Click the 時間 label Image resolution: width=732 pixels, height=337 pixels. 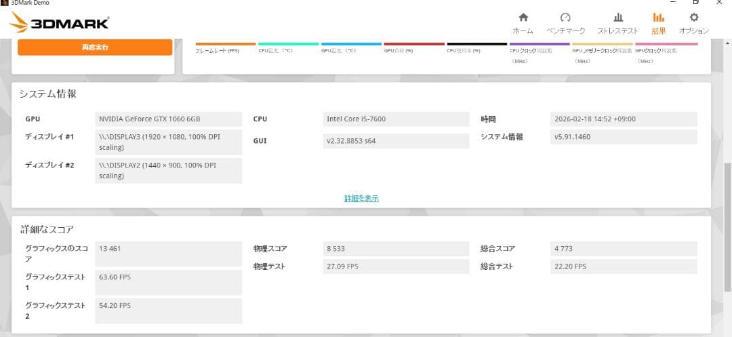coord(488,119)
